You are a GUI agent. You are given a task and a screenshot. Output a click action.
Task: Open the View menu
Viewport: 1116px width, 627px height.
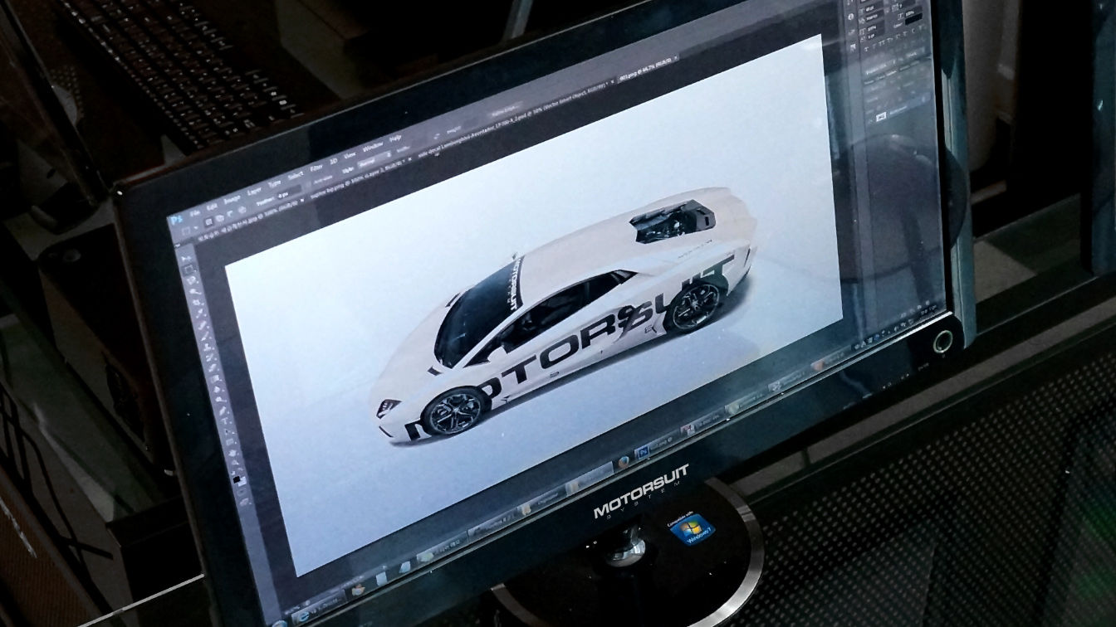pyautogui.click(x=350, y=155)
